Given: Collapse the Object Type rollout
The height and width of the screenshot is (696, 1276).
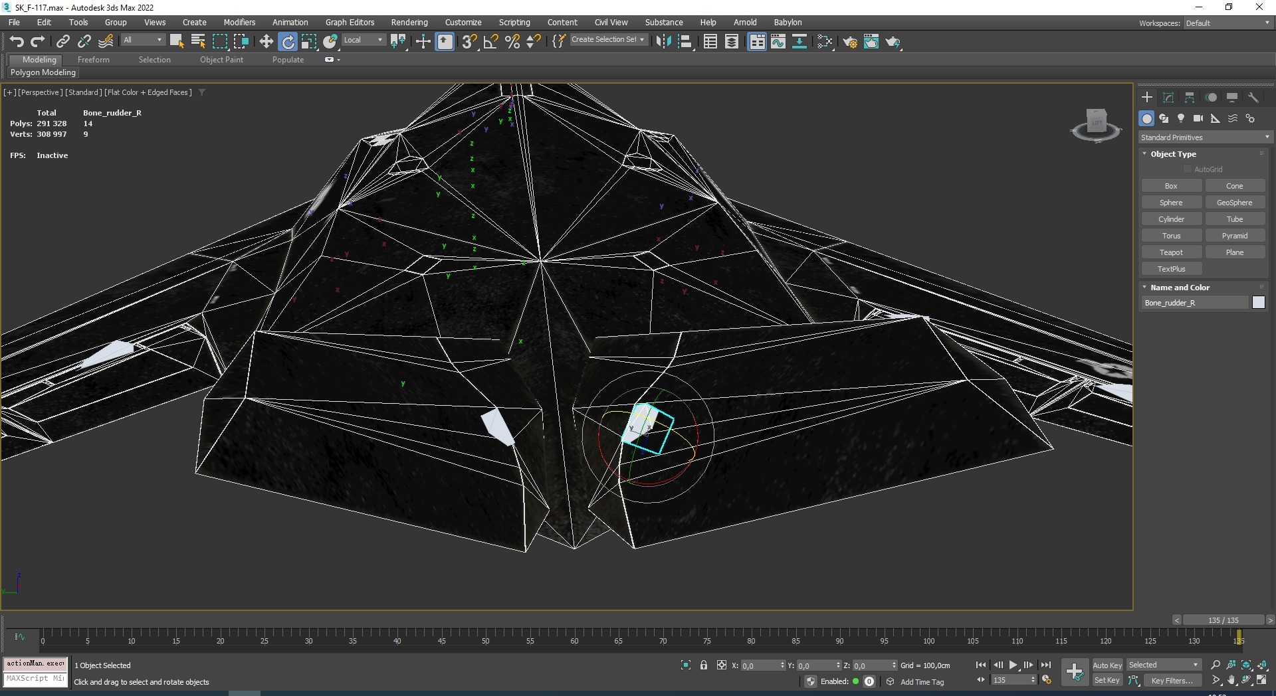Looking at the screenshot, I should point(1144,154).
